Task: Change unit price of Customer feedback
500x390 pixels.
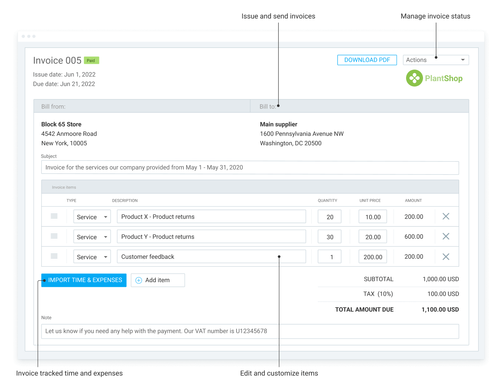Action: coord(373,256)
